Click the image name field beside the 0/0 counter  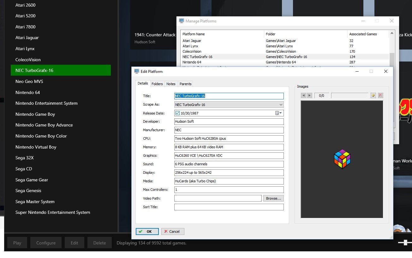click(349, 95)
